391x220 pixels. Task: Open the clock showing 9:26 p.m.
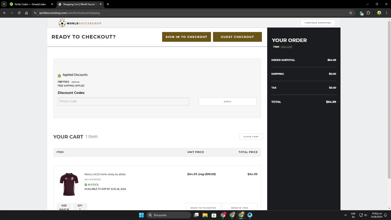click(377, 215)
